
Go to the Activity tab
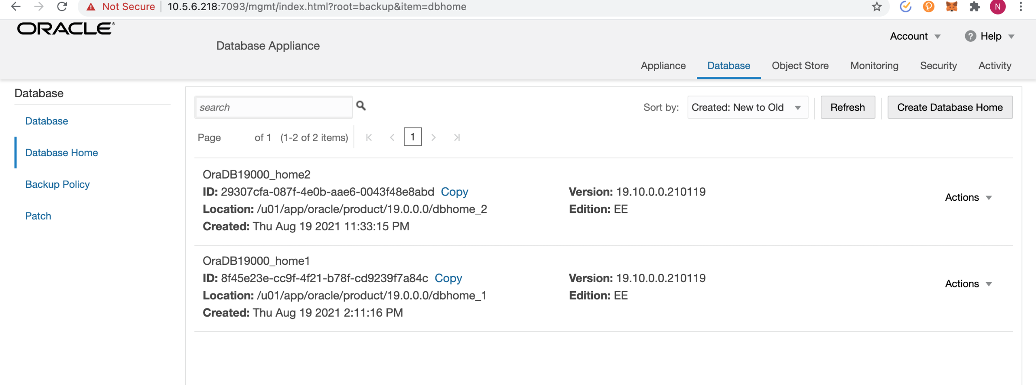994,66
